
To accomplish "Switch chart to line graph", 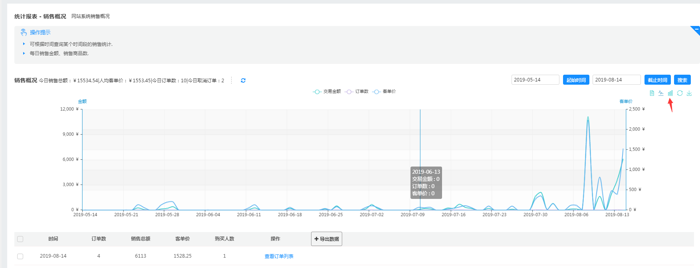I will (x=661, y=93).
